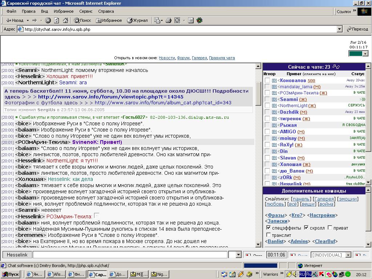Click the Print icon in toolbar
This screenshot has width=372, height=279.
point(169,21)
